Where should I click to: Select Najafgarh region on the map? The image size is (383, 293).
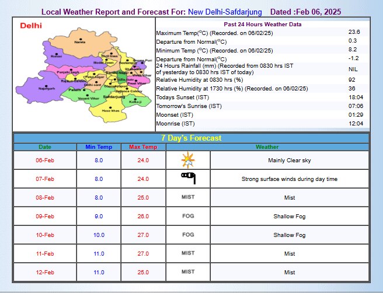click(46, 88)
